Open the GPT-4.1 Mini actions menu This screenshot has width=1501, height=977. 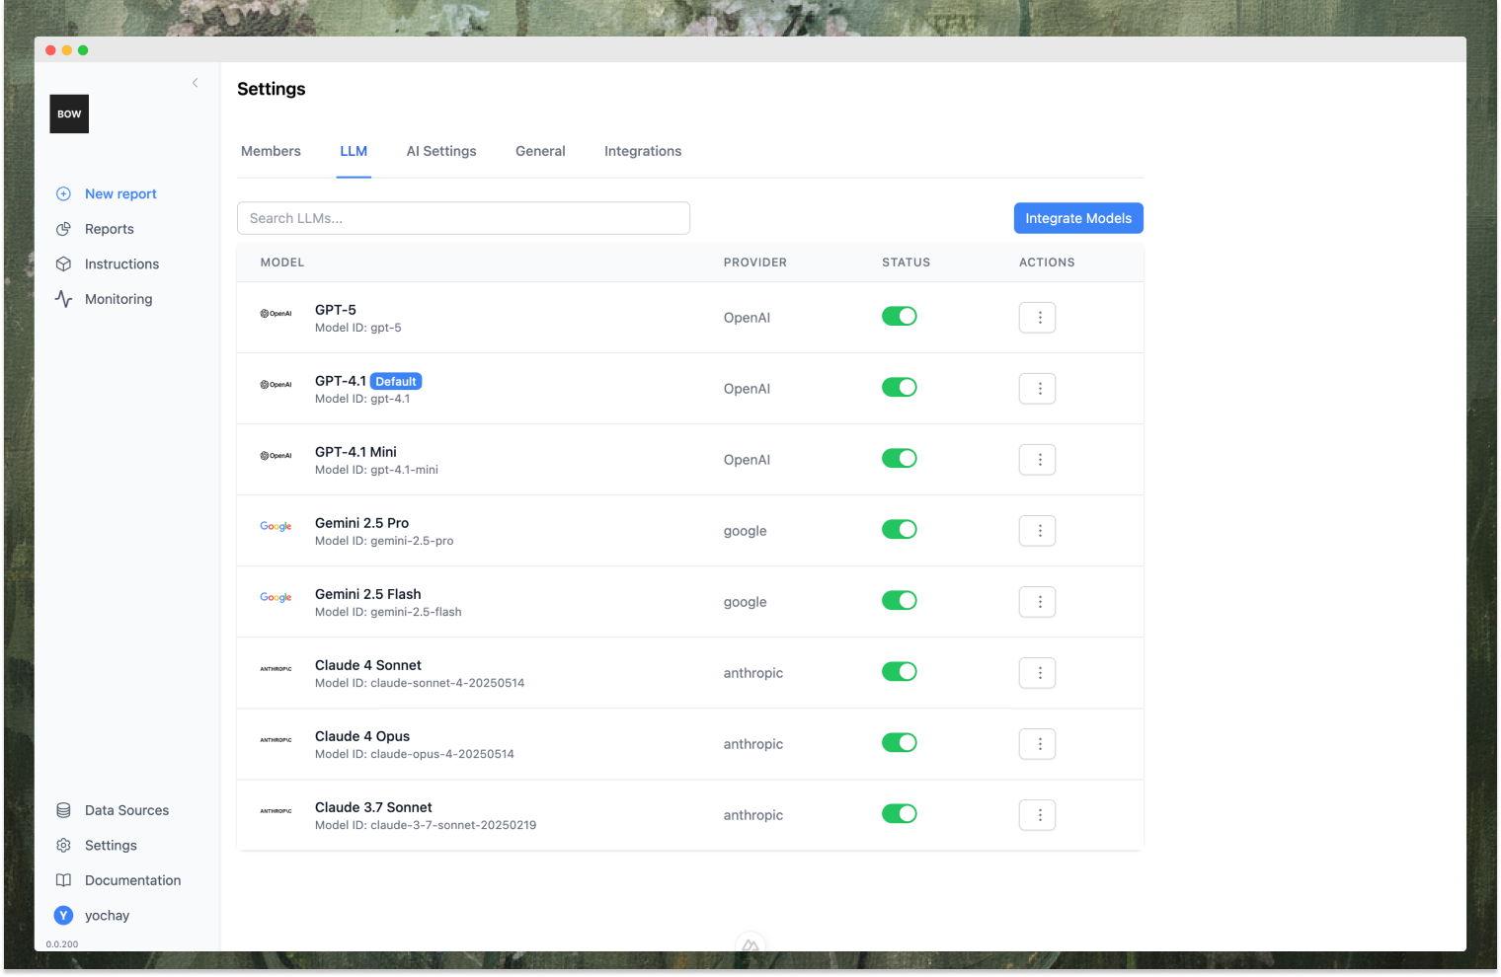(x=1038, y=460)
